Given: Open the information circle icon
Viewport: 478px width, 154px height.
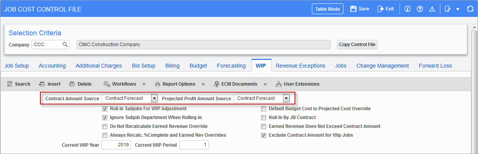Looking at the screenshot, I should point(408,9).
